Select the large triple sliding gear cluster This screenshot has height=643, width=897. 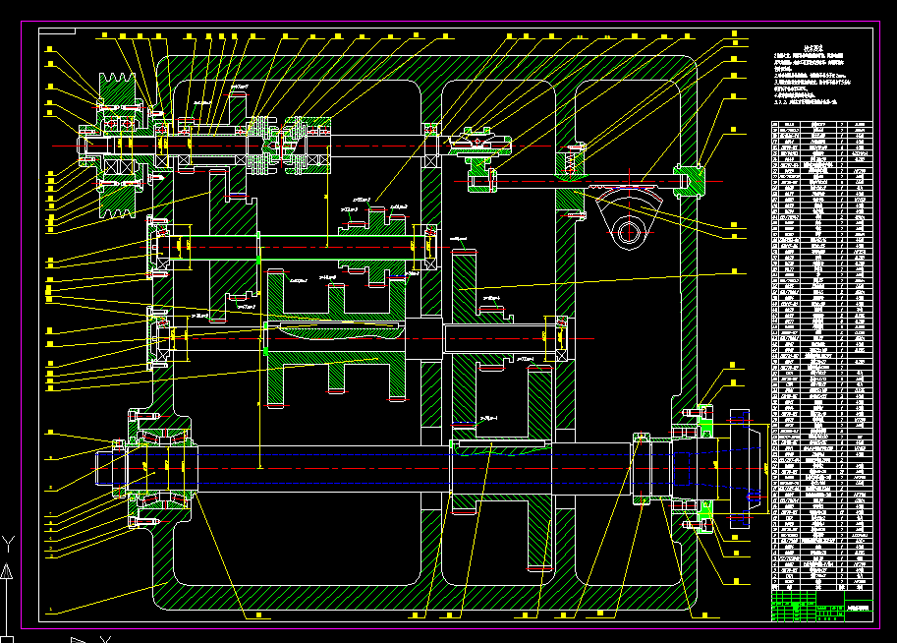[336, 338]
